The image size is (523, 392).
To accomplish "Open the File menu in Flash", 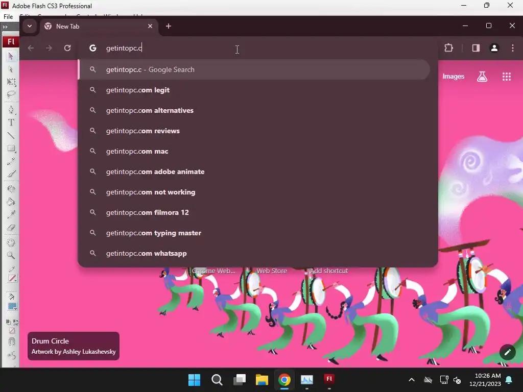I will pos(8,16).
